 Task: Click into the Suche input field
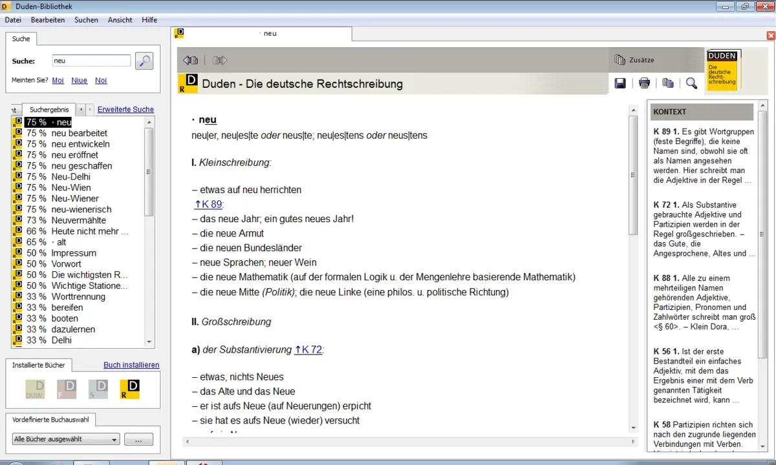coord(91,61)
